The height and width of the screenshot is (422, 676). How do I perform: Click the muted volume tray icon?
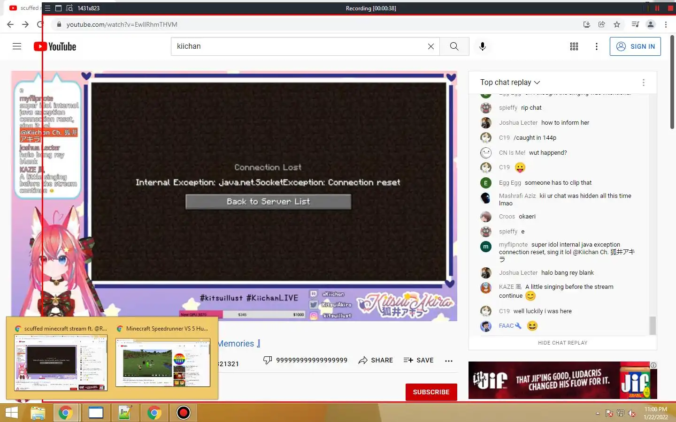pos(632,413)
